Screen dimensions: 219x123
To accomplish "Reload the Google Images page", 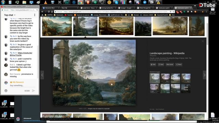I will click(x=49, y=12).
